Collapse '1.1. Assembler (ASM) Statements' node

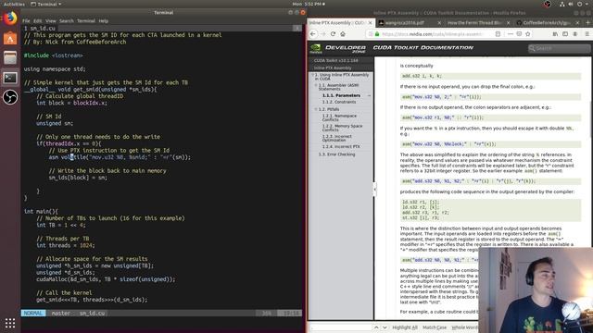316,85
